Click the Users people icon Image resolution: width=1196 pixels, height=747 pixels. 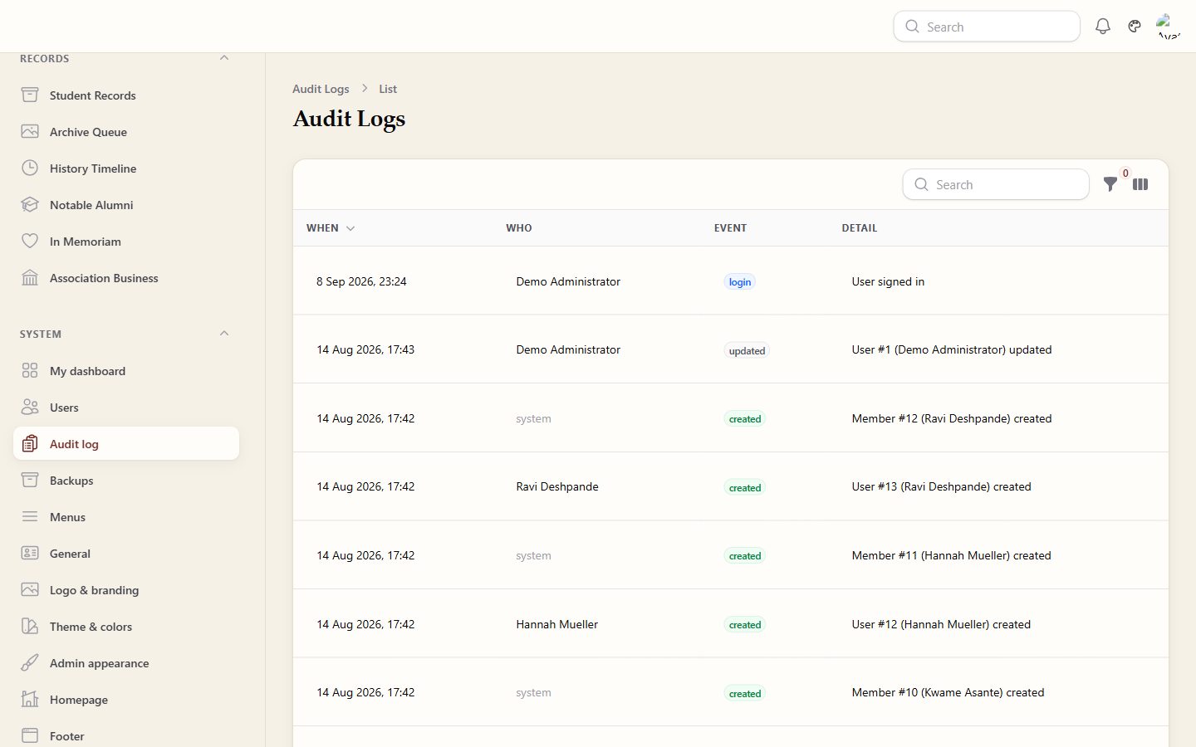[x=30, y=407]
